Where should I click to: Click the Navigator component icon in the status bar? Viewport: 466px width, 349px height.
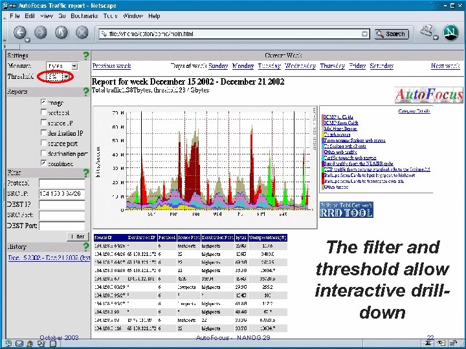(8, 343)
